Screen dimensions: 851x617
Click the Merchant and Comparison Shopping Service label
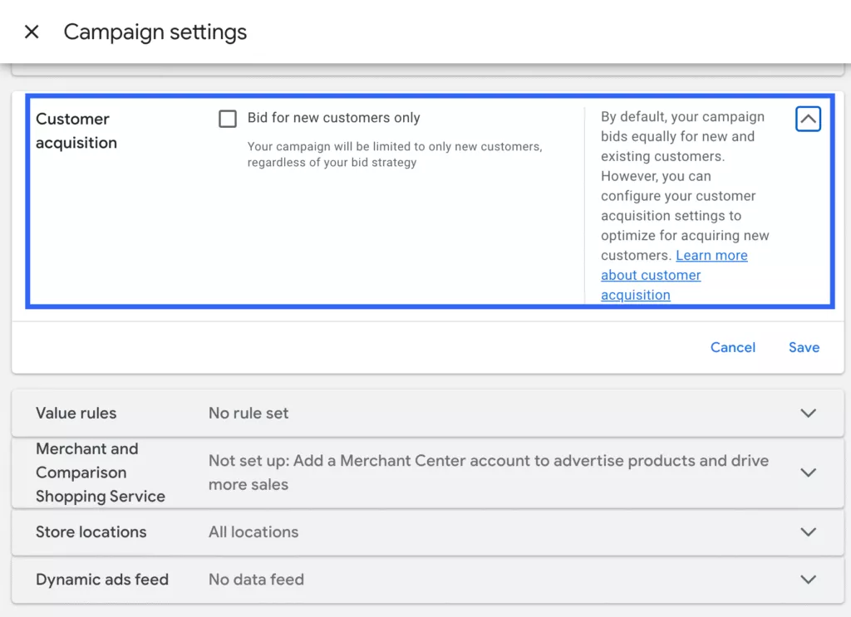pos(101,473)
